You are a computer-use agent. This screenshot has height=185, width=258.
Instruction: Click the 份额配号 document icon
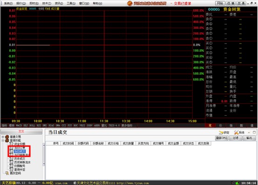[x=11, y=166]
